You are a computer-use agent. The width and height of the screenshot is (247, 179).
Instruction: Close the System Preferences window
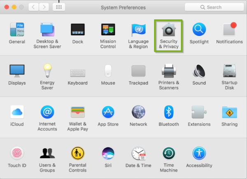coord(7,7)
